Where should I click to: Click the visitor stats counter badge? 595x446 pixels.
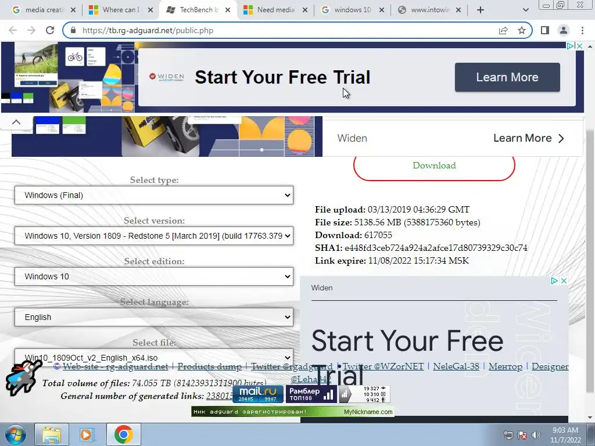coord(364,394)
